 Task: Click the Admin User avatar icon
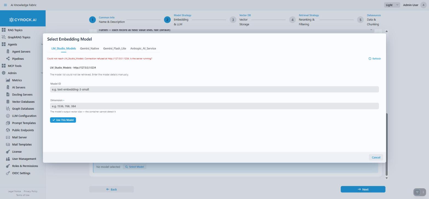pyautogui.click(x=424, y=5)
